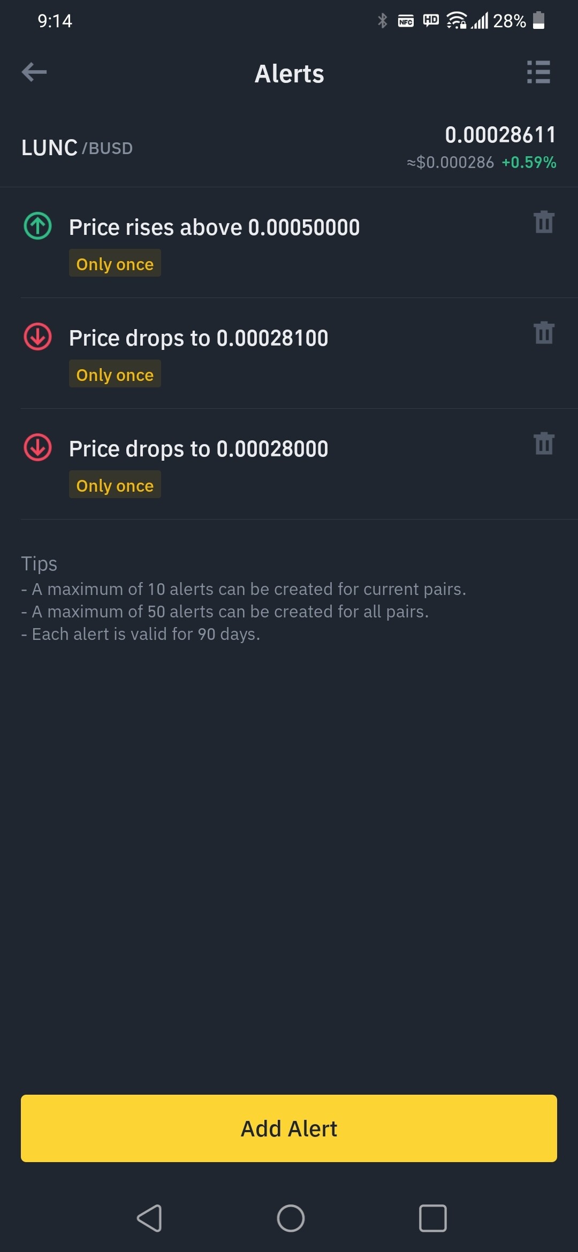Tap Only once tag on rise alert
578x1252 pixels.
[x=115, y=264]
